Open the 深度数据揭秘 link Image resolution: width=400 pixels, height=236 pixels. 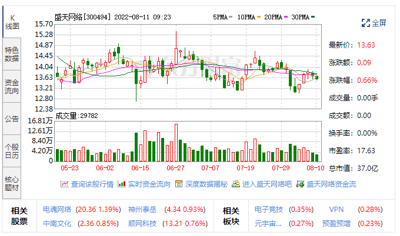206,184
